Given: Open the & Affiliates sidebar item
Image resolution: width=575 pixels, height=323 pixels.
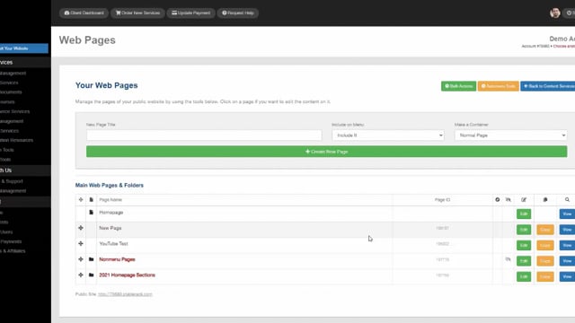Looking at the screenshot, I should coord(13,251).
